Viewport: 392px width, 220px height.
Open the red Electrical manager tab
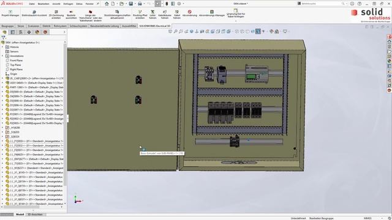(45, 32)
